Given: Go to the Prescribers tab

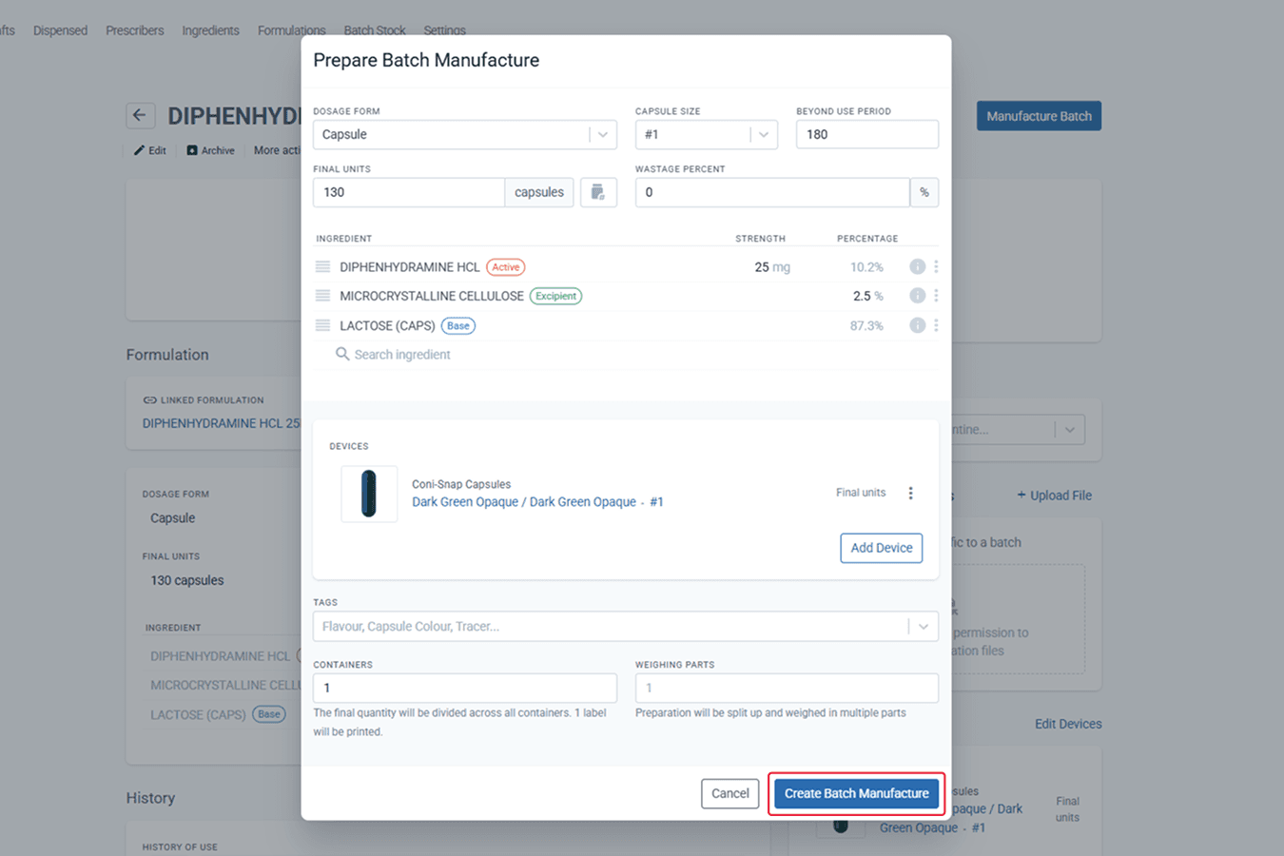Looking at the screenshot, I should [x=135, y=30].
